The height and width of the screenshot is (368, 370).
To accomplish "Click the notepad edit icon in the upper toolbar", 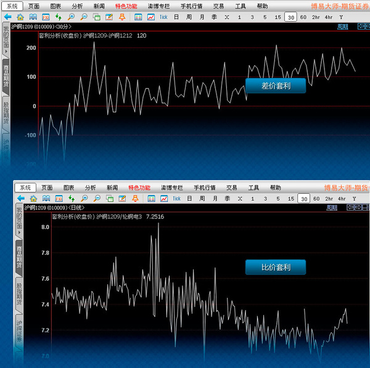I will [109, 17].
